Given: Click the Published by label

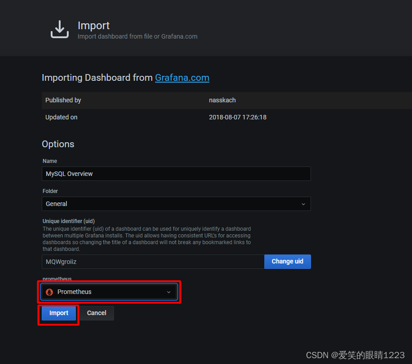Looking at the screenshot, I should point(63,100).
